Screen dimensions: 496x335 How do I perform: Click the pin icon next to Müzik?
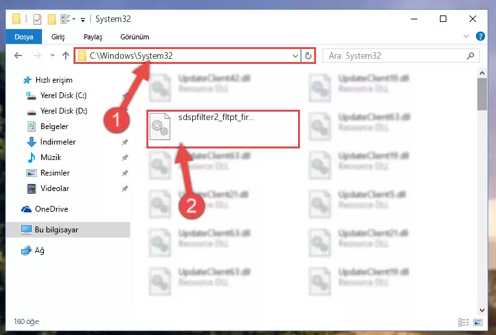click(125, 157)
